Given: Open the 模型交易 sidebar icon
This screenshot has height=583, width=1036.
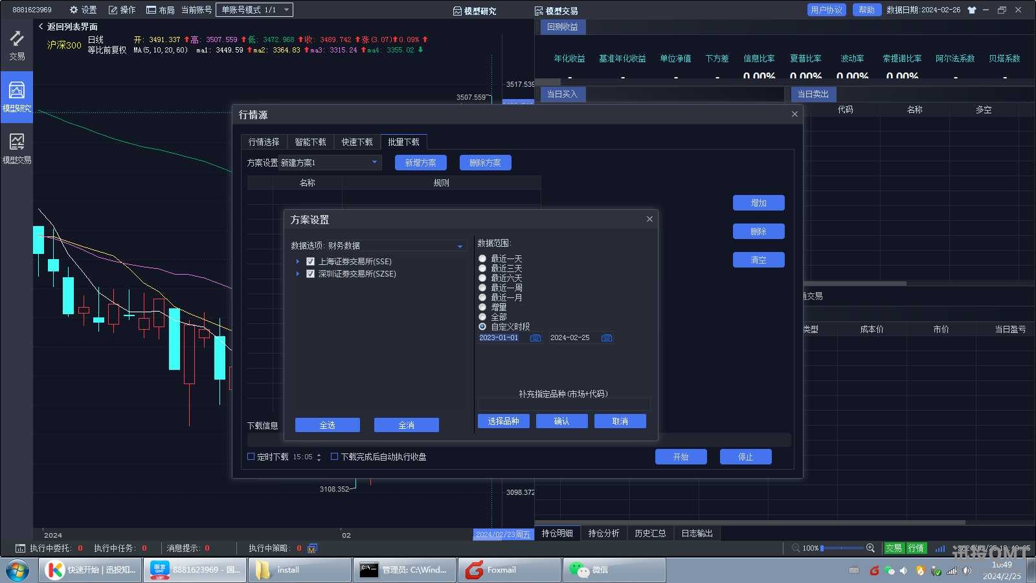Looking at the screenshot, I should tap(17, 148).
